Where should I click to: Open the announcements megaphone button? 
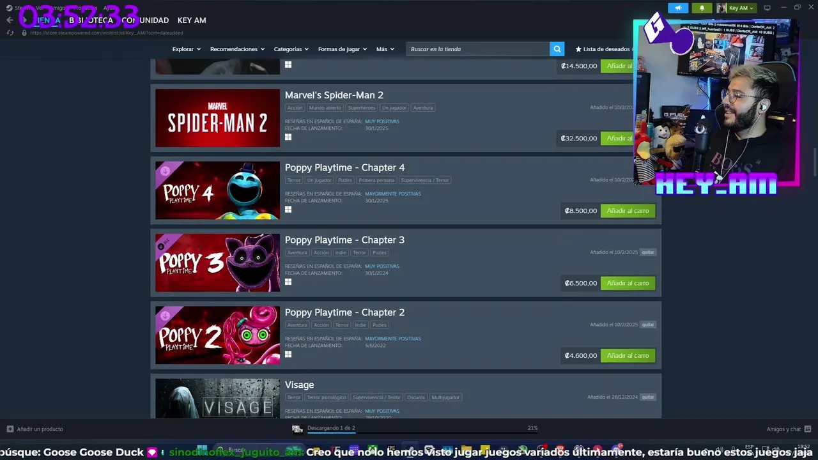(x=678, y=8)
